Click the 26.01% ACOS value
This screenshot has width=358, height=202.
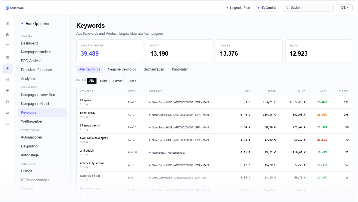(322, 115)
